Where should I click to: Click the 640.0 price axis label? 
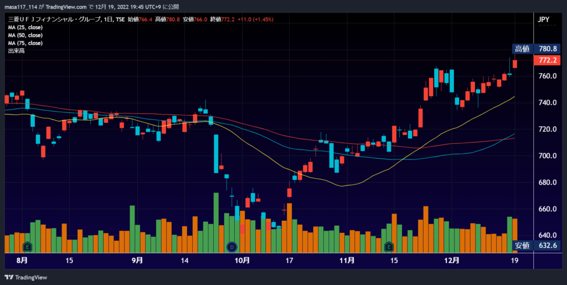(548, 236)
